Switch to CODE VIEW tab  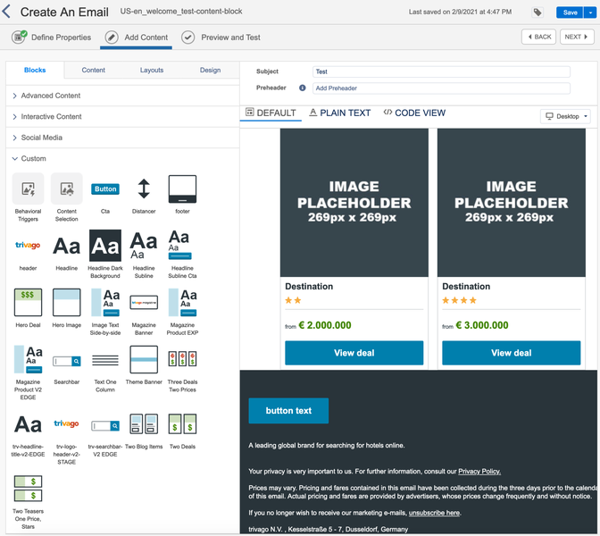[x=414, y=113]
